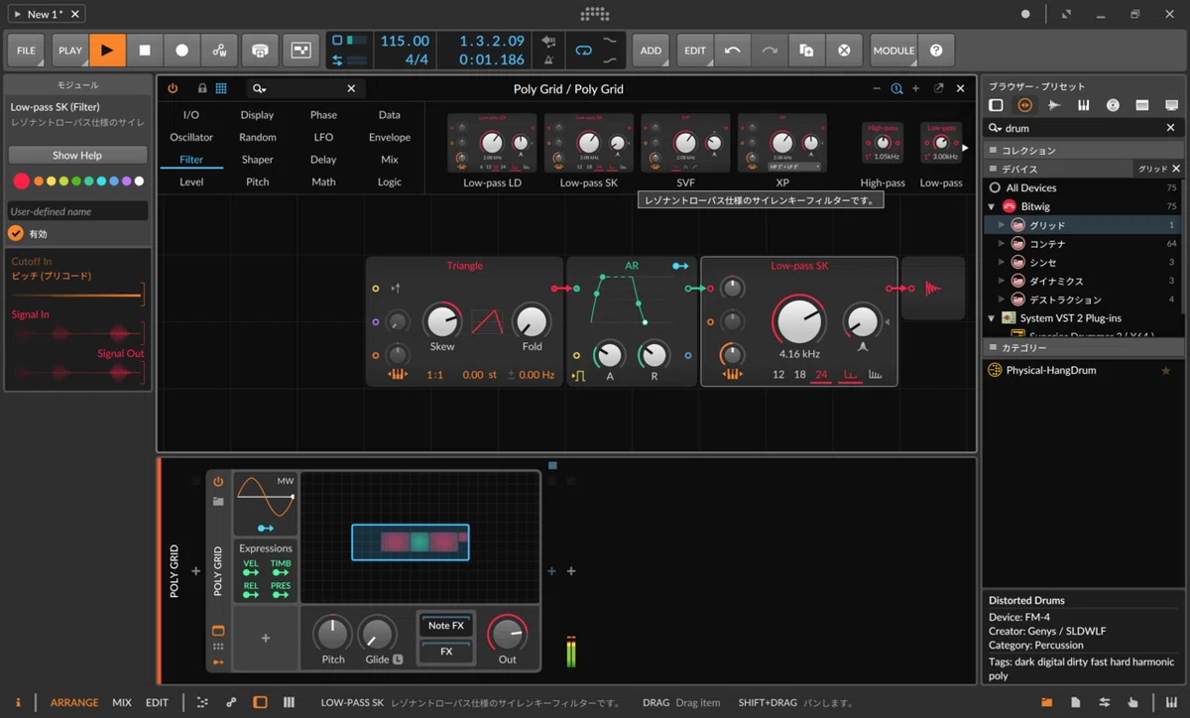Select 24 dB slope on Low-pass SK
This screenshot has width=1190, height=718.
pos(821,375)
